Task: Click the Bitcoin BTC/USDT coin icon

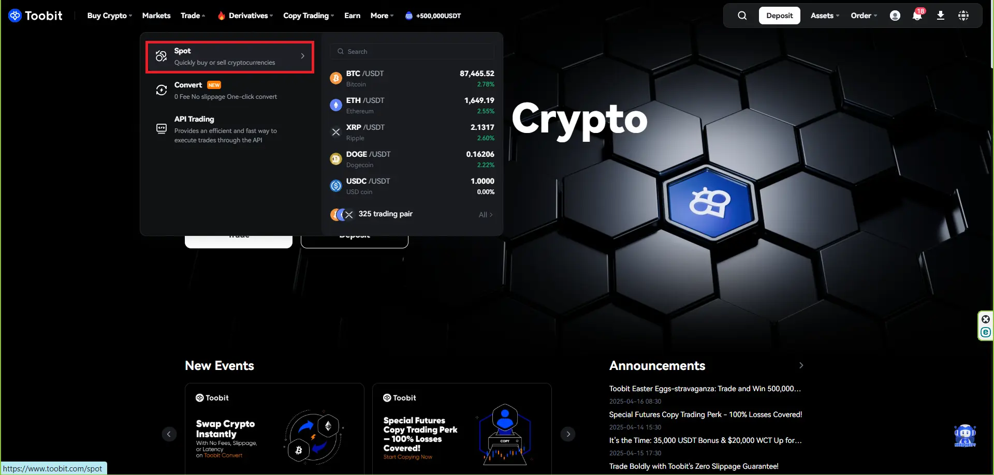Action: coord(335,79)
